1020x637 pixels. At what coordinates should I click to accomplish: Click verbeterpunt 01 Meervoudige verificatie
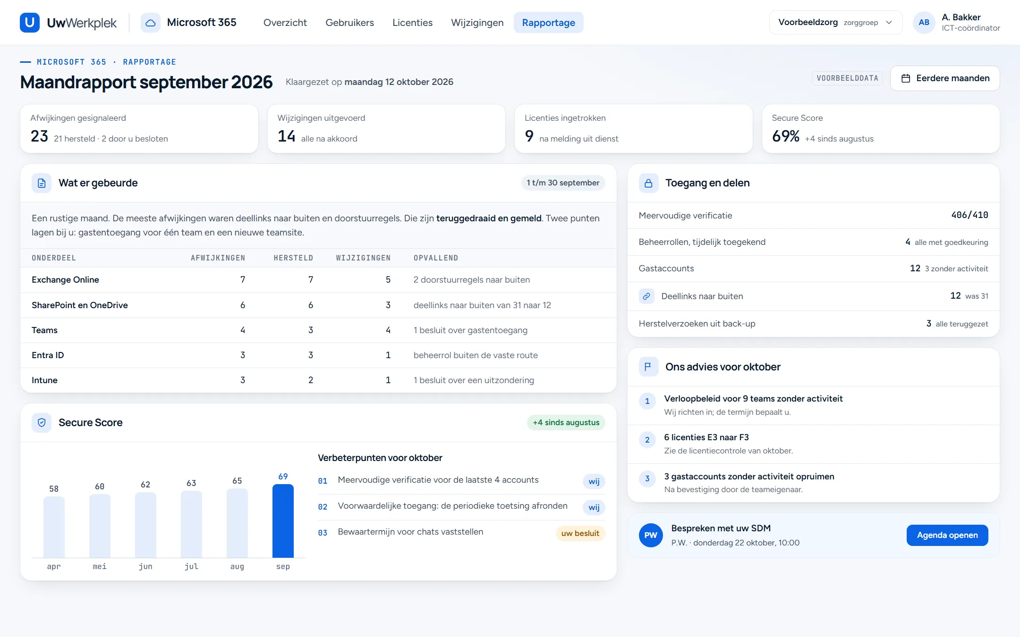(x=461, y=481)
